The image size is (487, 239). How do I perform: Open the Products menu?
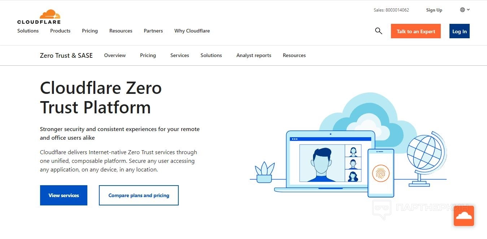60,31
